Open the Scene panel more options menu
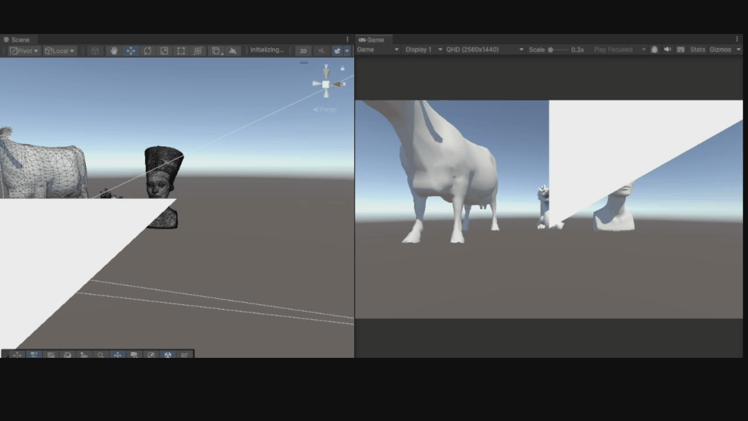Viewport: 748px width, 421px height. 348,40
